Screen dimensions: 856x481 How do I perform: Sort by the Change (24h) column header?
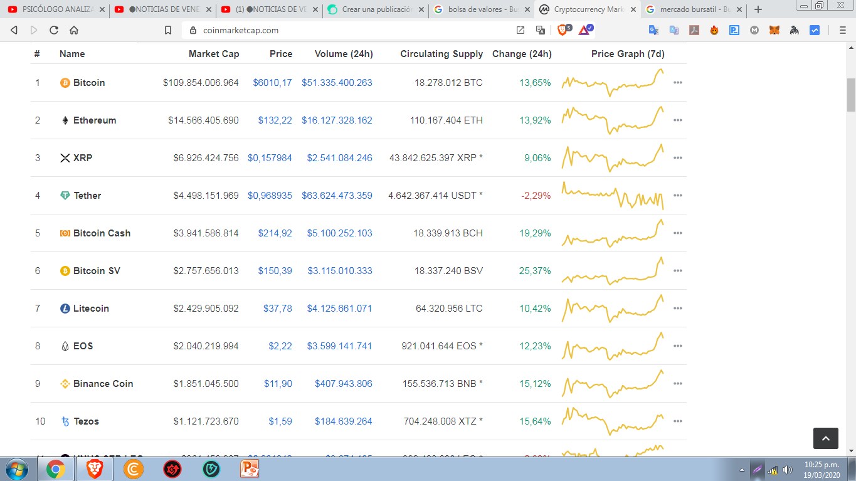[x=522, y=54]
